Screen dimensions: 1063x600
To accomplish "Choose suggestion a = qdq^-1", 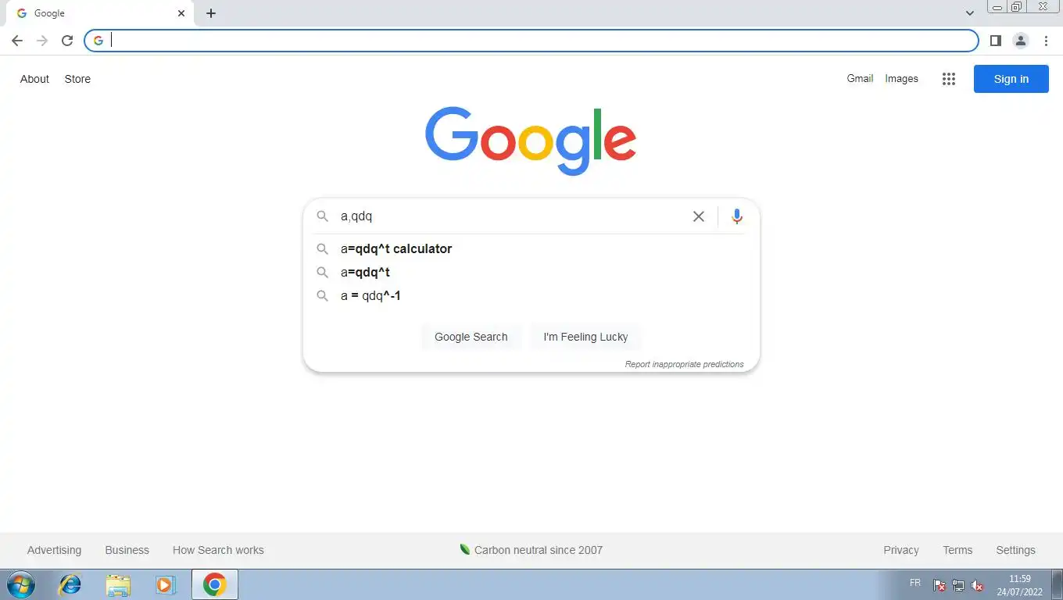I will click(x=531, y=295).
